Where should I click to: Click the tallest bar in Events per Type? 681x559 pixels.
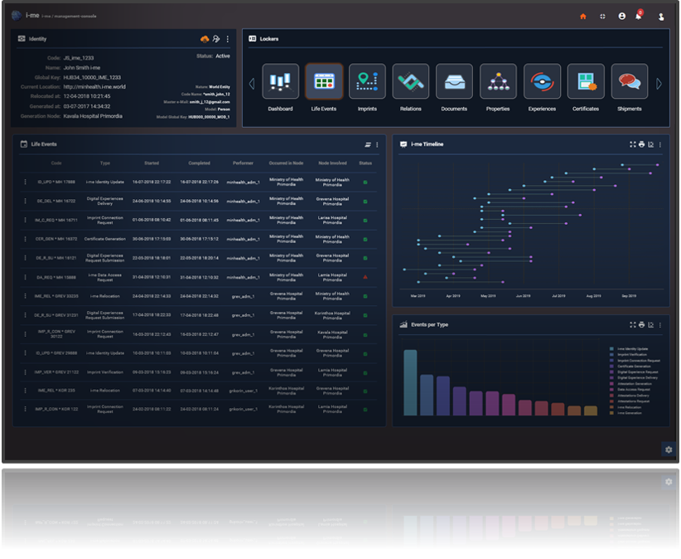410,382
